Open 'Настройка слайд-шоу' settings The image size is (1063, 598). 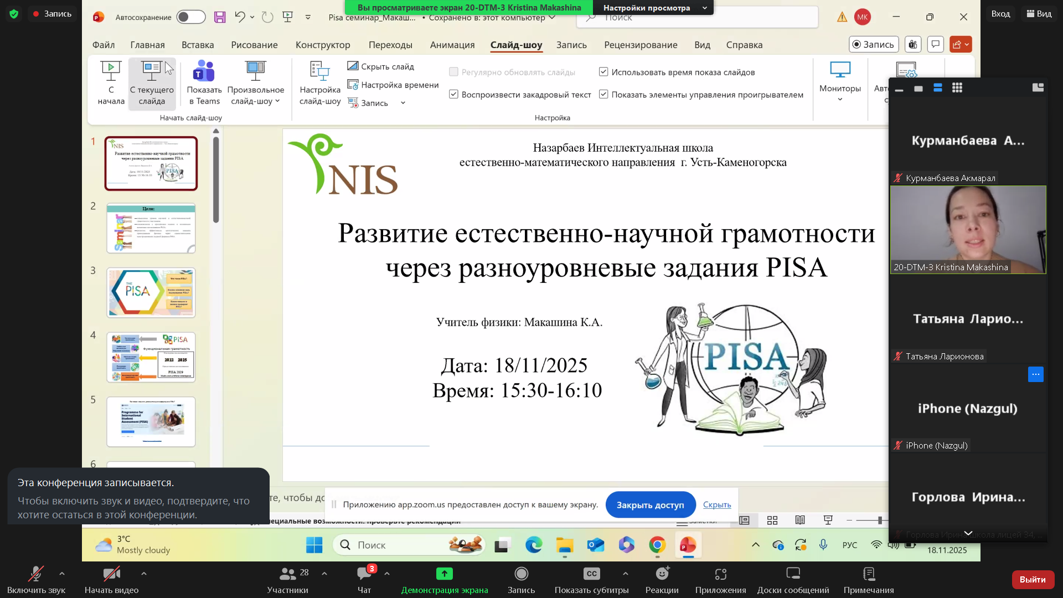319,83
